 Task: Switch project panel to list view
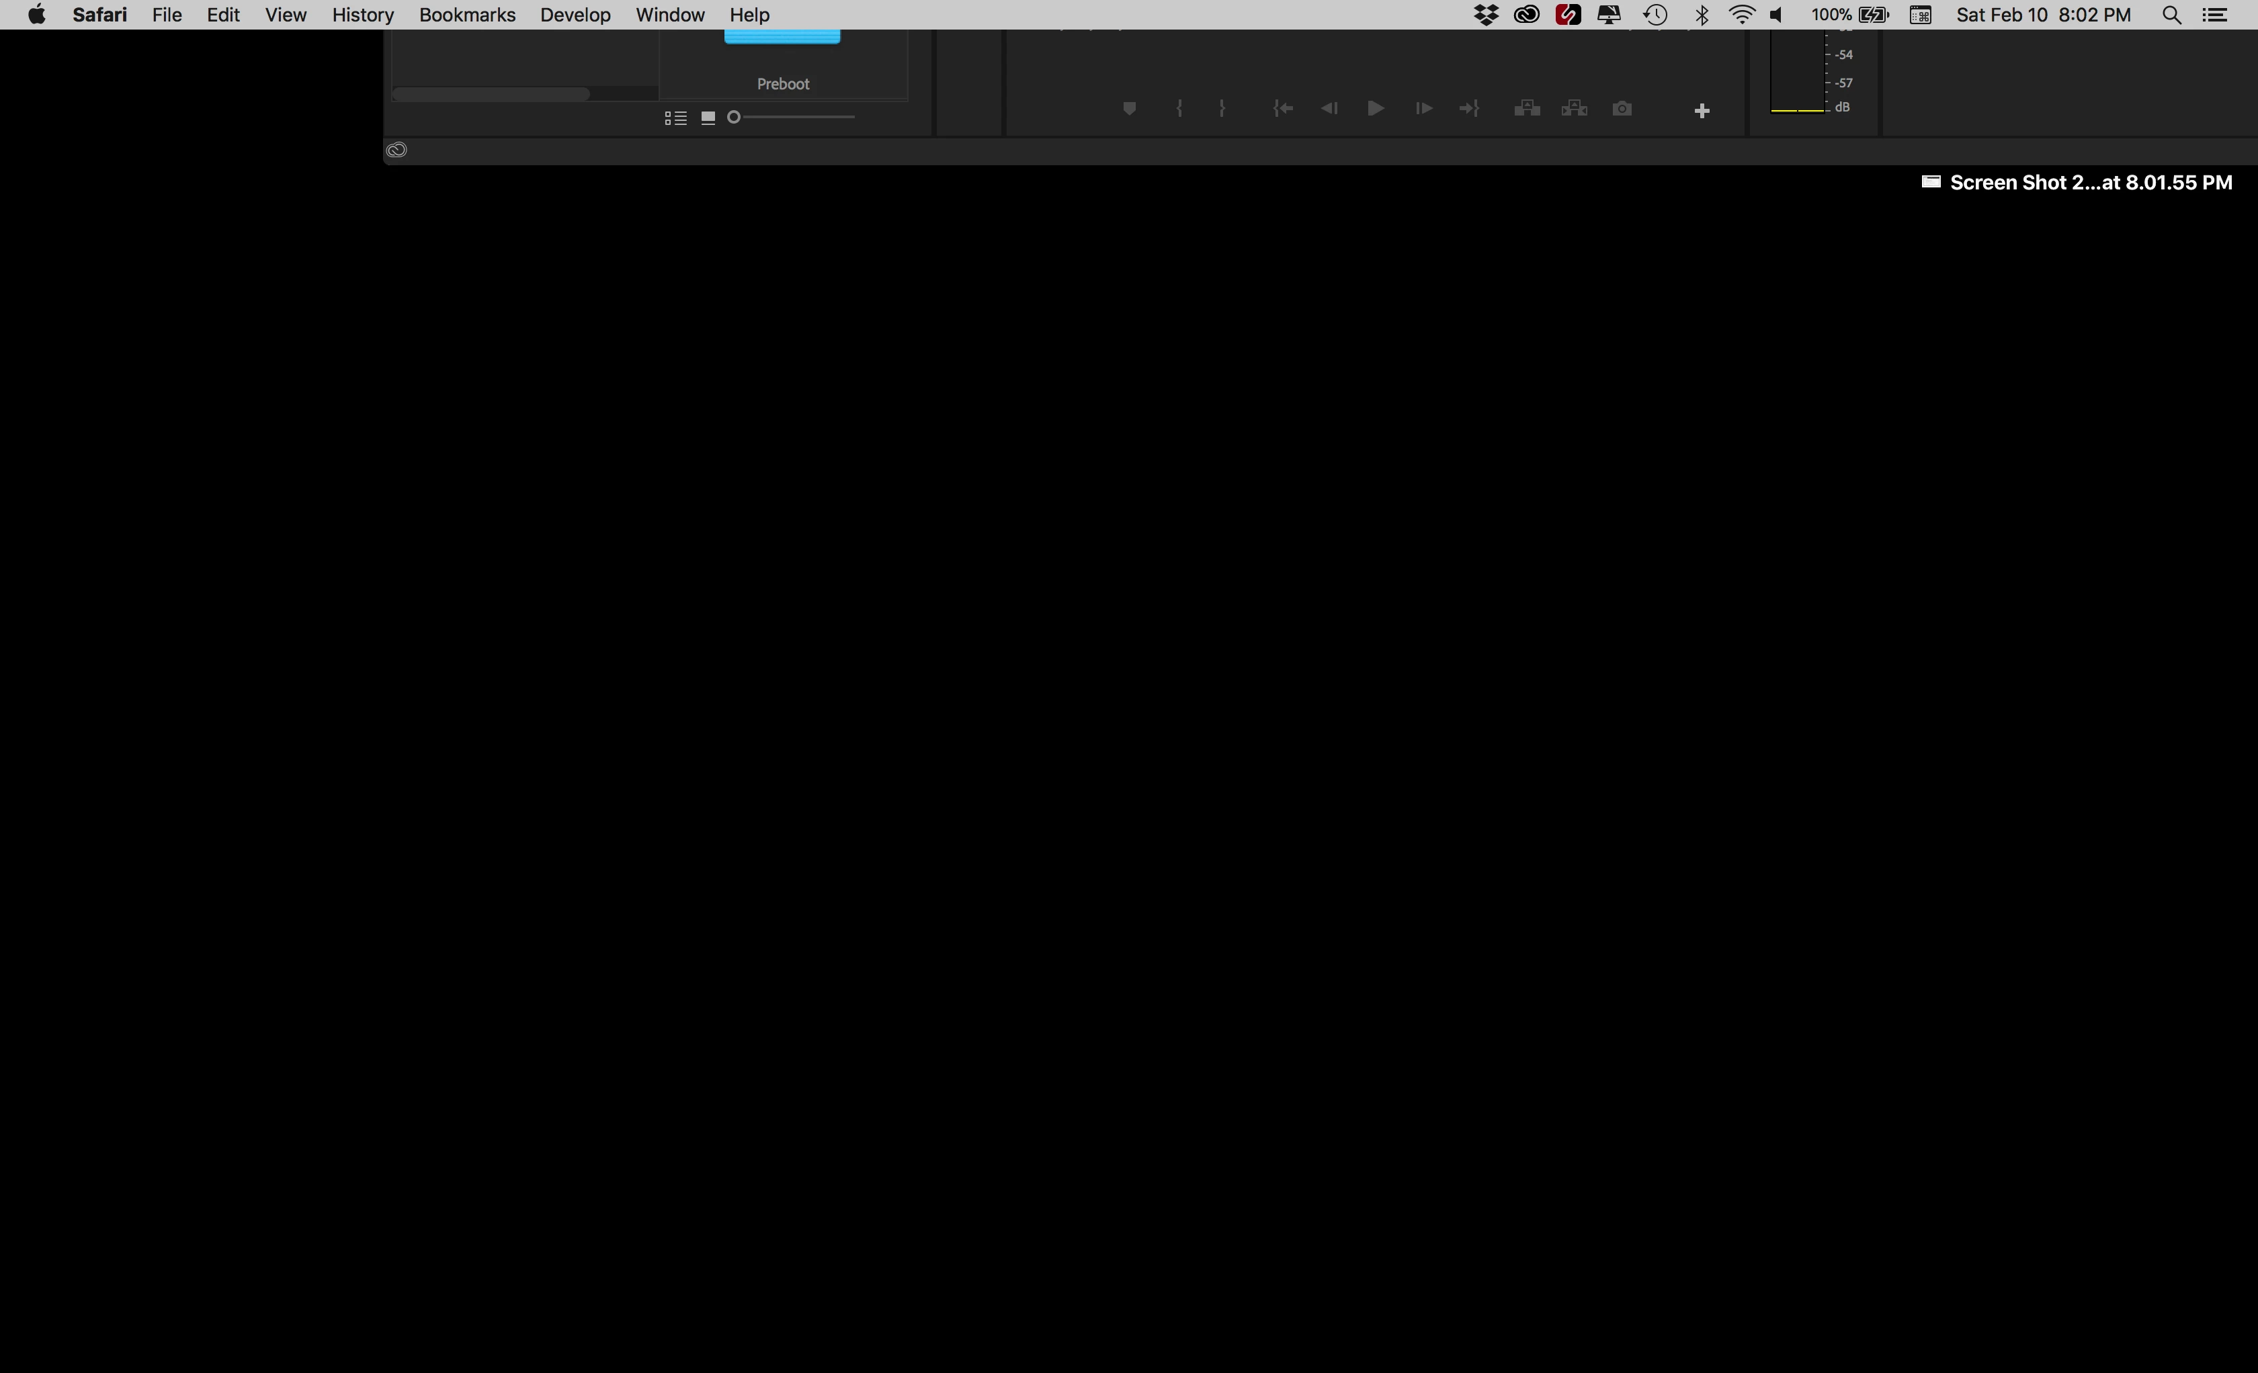(x=675, y=118)
